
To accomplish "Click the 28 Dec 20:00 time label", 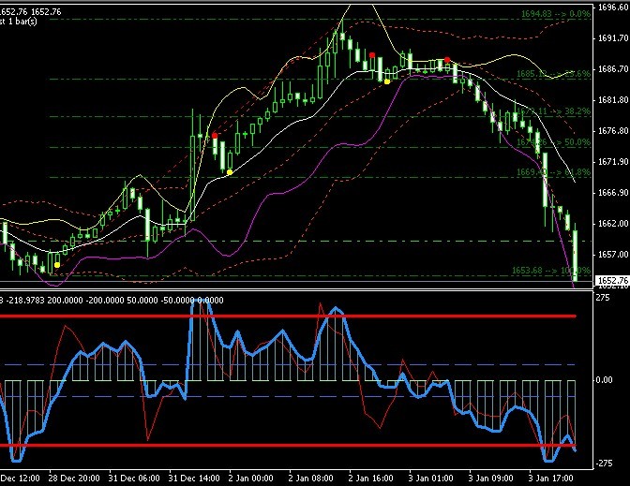I will [x=73, y=477].
